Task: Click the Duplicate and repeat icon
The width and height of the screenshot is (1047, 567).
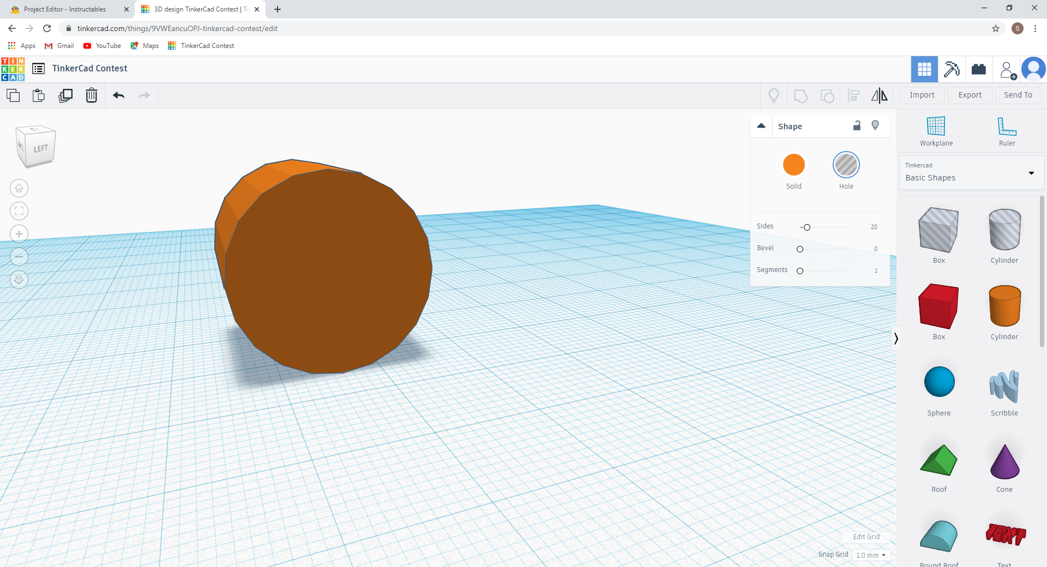Action: point(65,95)
